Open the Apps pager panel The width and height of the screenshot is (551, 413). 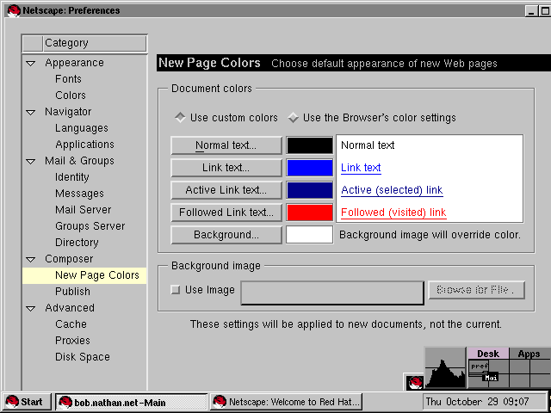point(529,354)
